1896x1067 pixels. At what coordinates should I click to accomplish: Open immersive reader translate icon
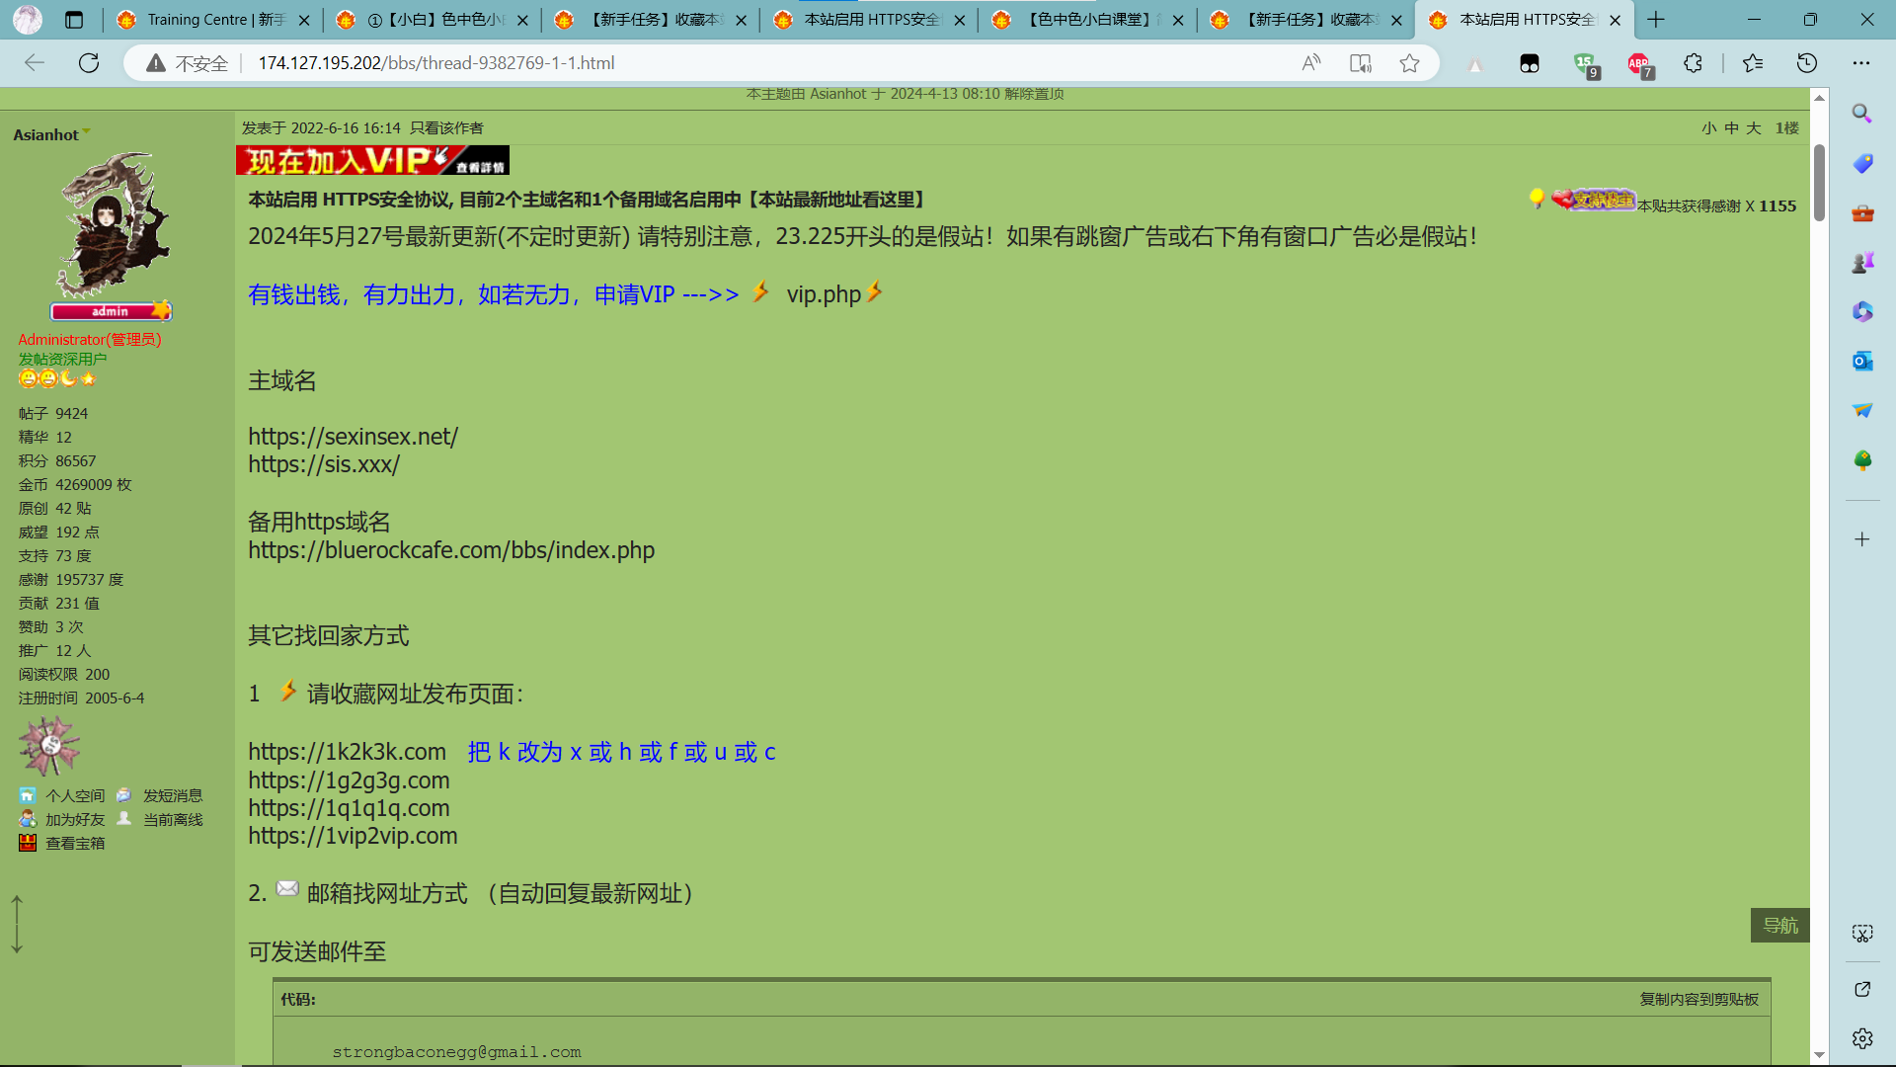[1361, 63]
